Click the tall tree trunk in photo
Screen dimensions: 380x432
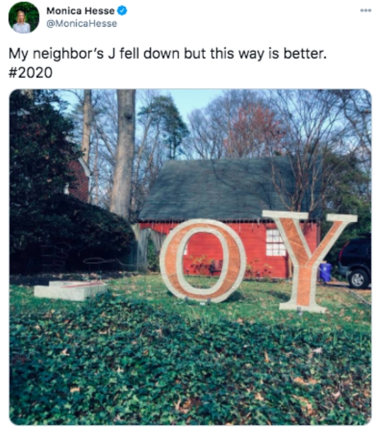pyautogui.click(x=122, y=155)
